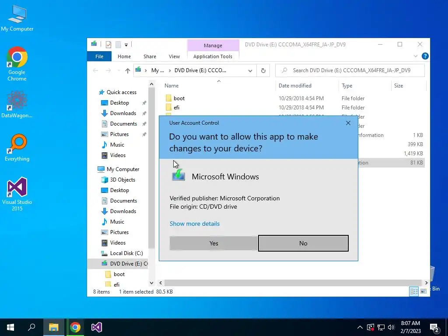Image resolution: width=448 pixels, height=336 pixels.
Task: Open Explorer help icon
Action: (x=425, y=56)
